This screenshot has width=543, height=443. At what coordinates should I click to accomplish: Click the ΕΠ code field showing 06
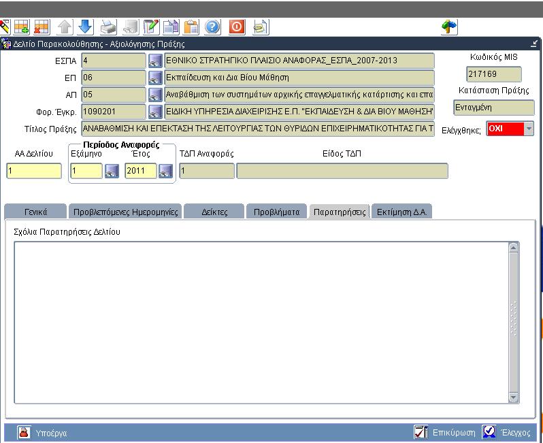114,78
